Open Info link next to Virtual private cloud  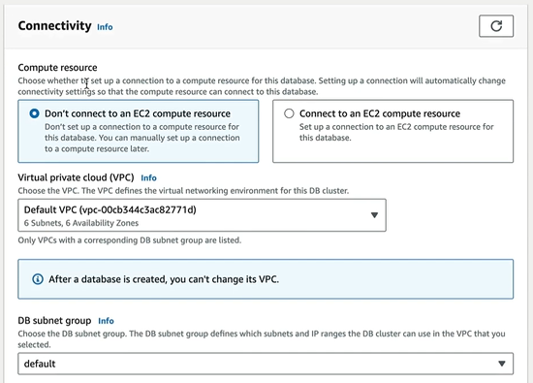tap(148, 177)
